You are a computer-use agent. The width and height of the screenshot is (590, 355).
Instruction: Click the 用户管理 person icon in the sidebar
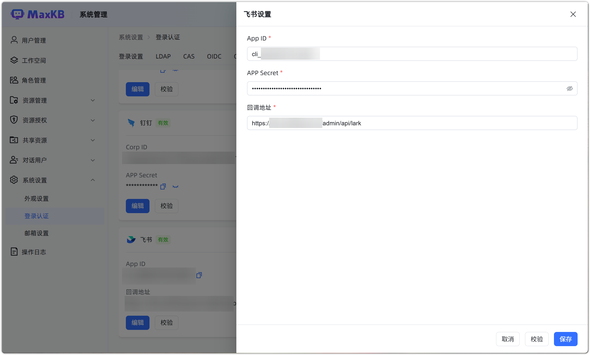coord(14,40)
